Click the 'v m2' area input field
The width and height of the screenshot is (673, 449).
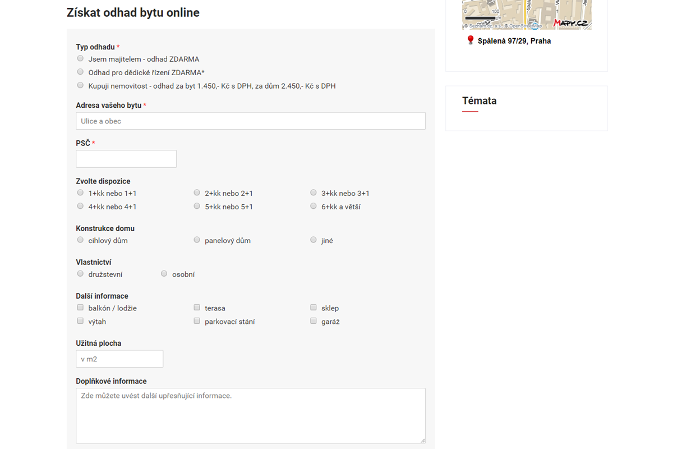pos(119,359)
